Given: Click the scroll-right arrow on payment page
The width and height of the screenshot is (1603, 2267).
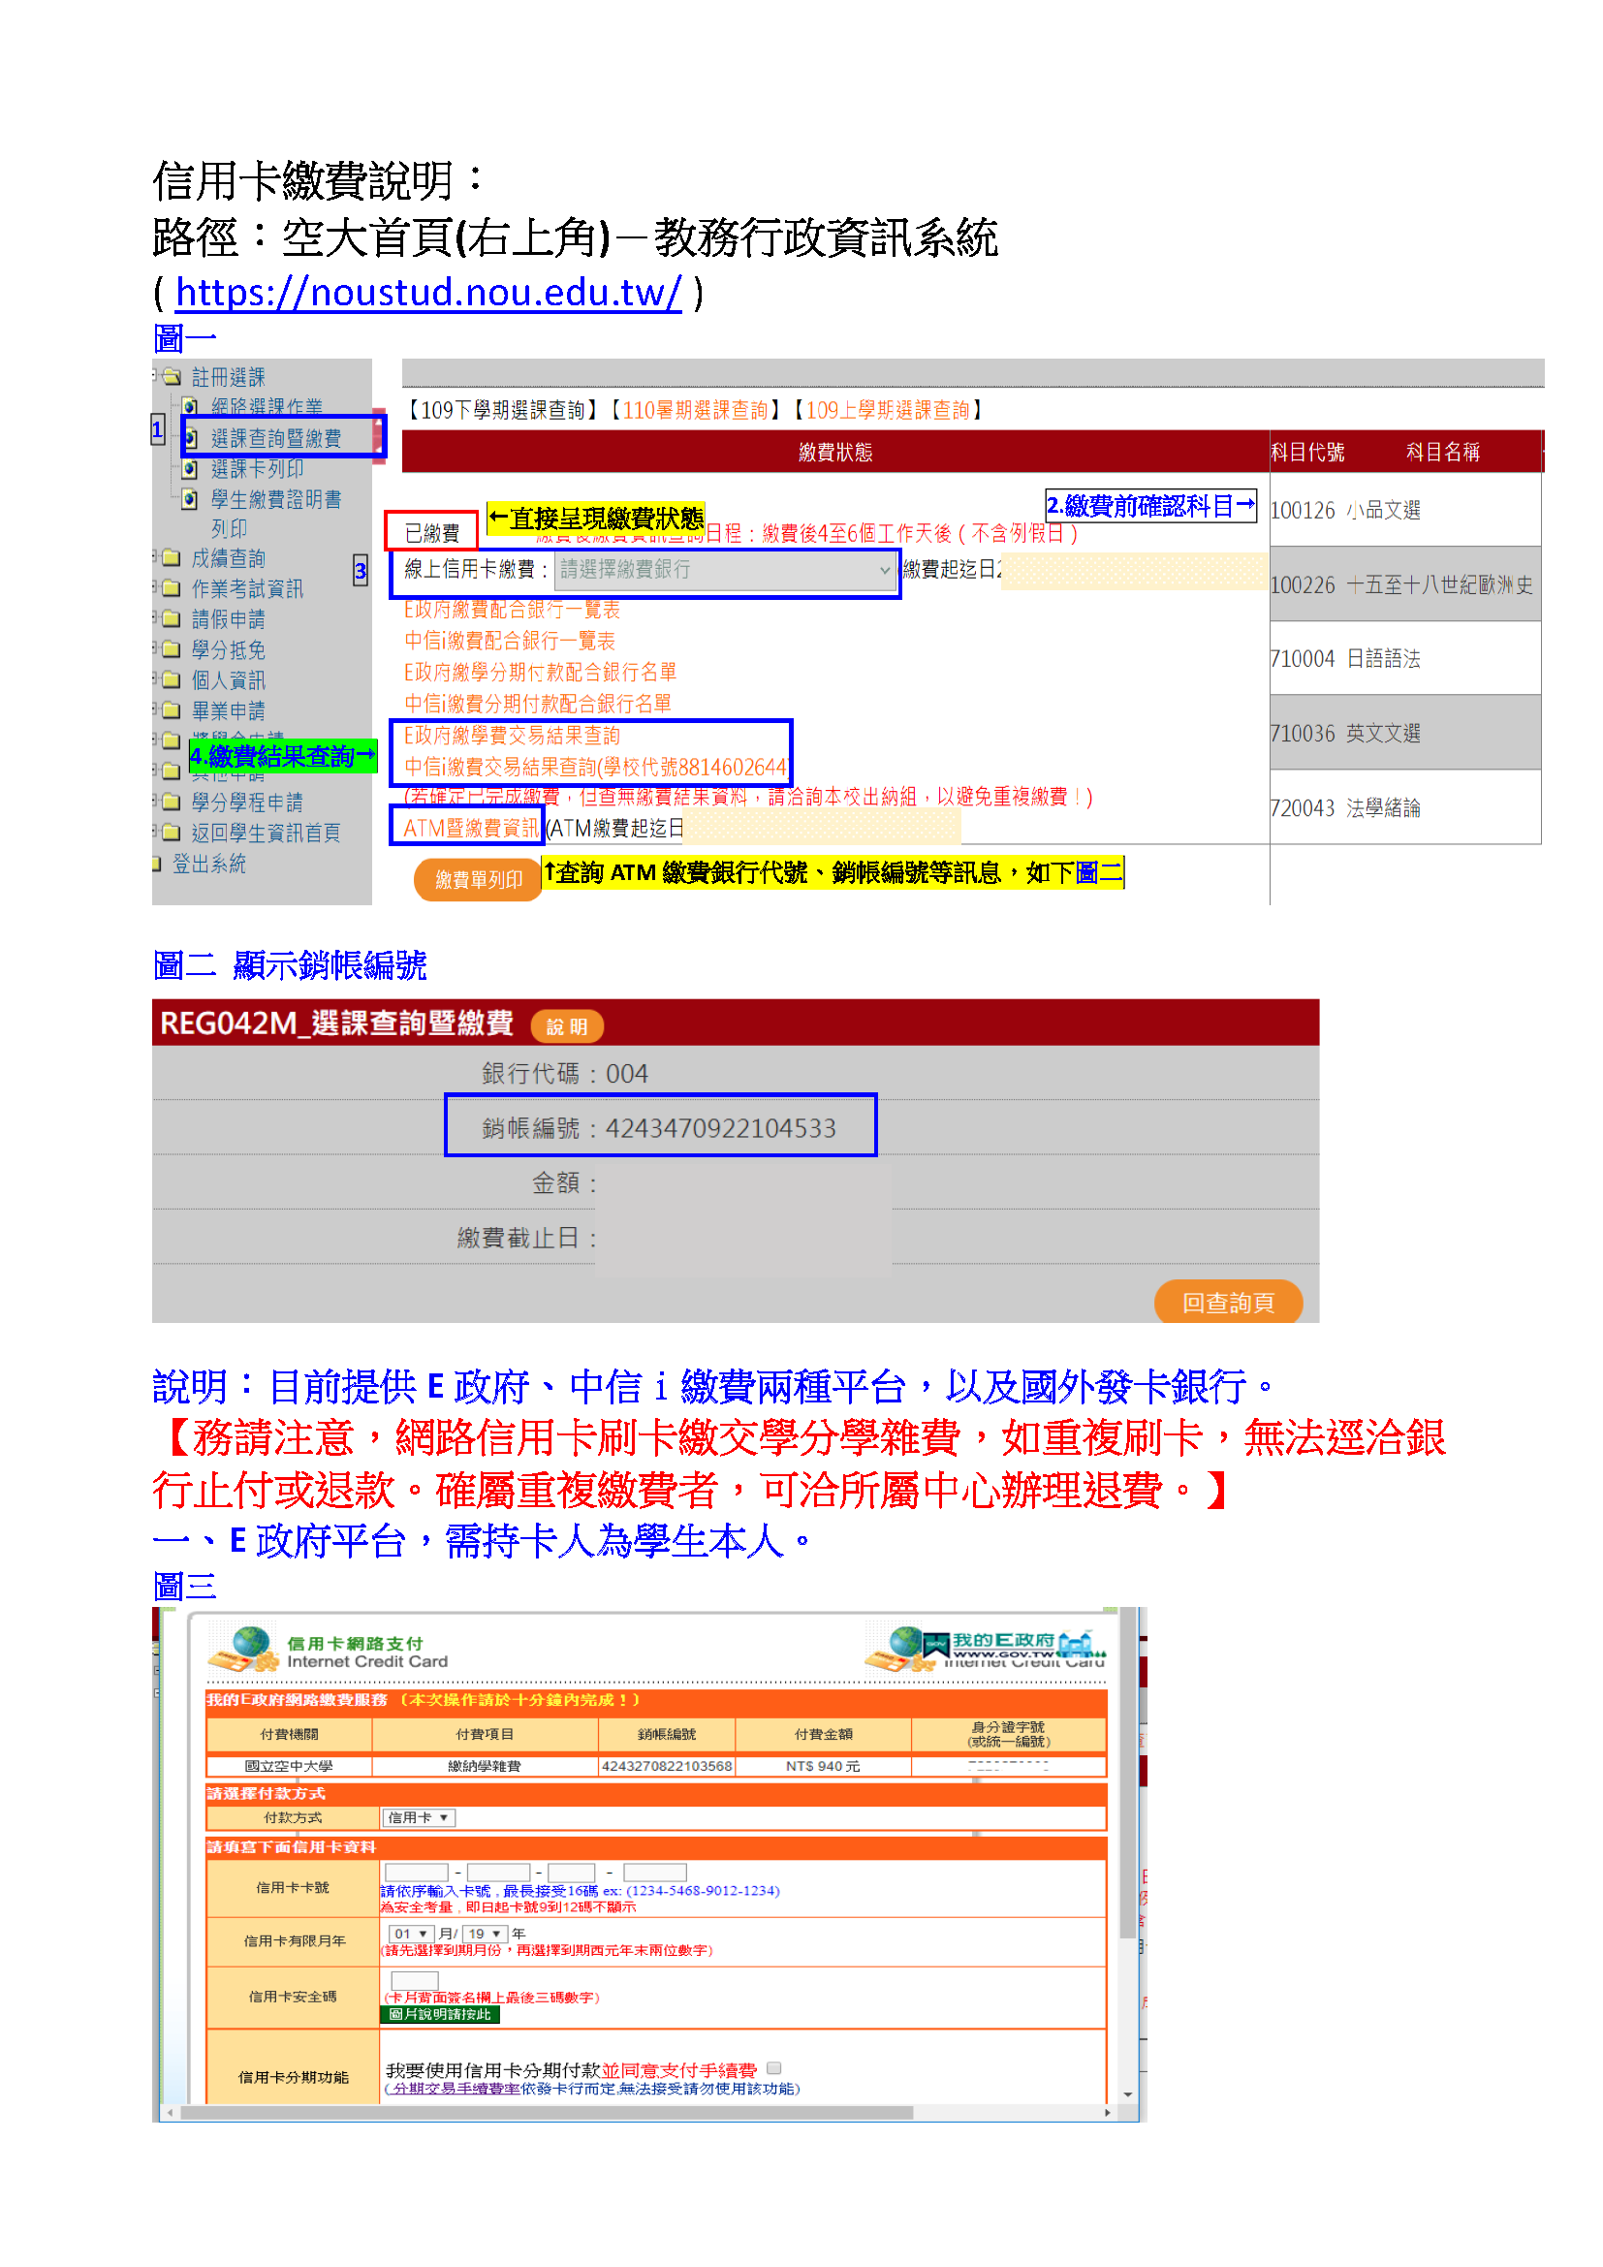Looking at the screenshot, I should 1108,2112.
